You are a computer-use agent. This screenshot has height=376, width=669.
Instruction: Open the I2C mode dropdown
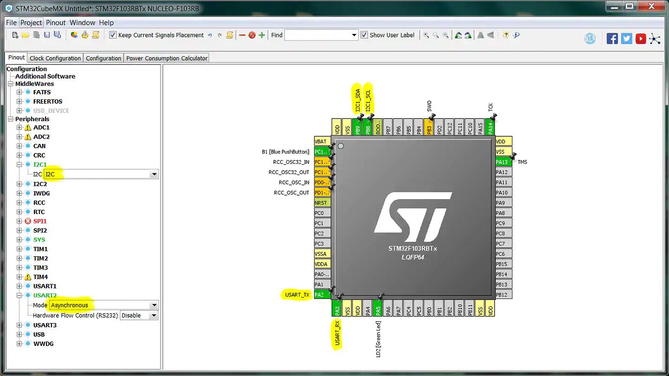click(154, 174)
